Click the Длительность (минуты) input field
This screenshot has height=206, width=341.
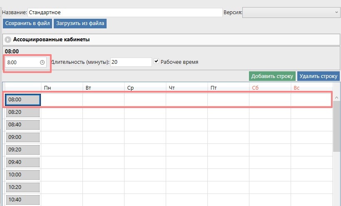[131, 62]
